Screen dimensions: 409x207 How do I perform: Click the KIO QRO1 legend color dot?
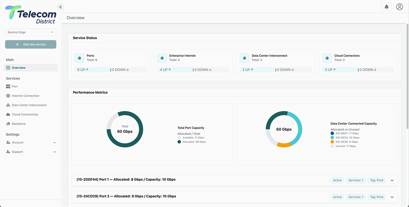coord(332,133)
